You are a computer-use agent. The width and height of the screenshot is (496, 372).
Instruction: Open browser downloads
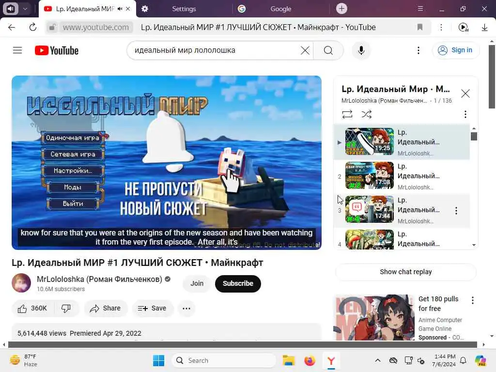(x=484, y=27)
